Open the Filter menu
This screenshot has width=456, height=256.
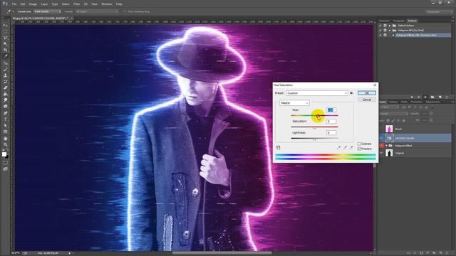[76, 4]
